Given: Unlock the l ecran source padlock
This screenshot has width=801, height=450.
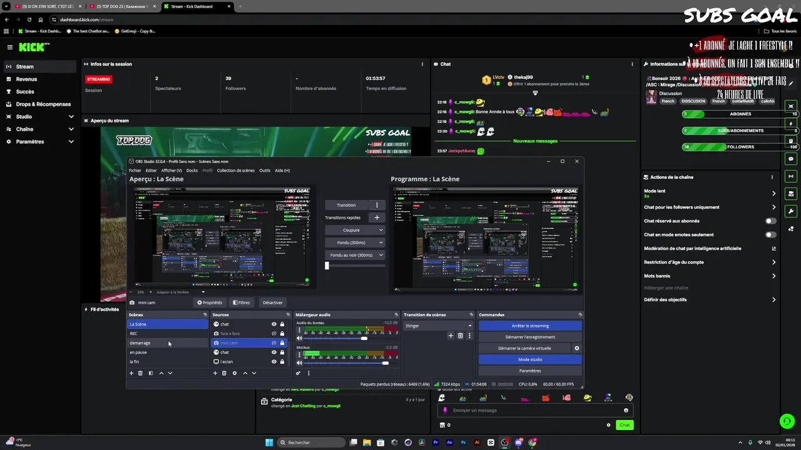Looking at the screenshot, I should tap(282, 361).
